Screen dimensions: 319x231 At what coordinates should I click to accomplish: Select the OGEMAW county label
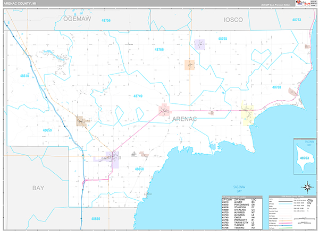78,19
